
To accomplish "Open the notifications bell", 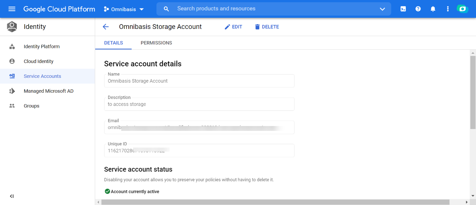I will pyautogui.click(x=433, y=9).
